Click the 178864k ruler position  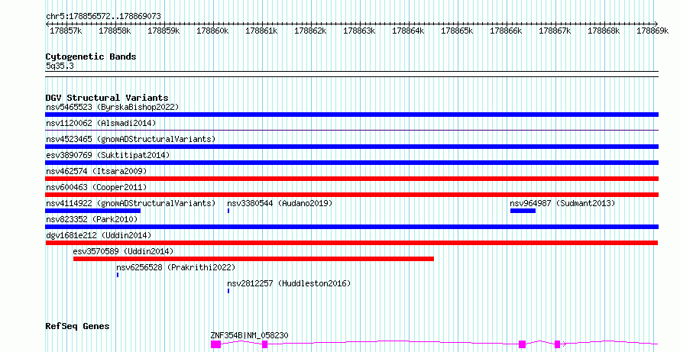(x=408, y=31)
